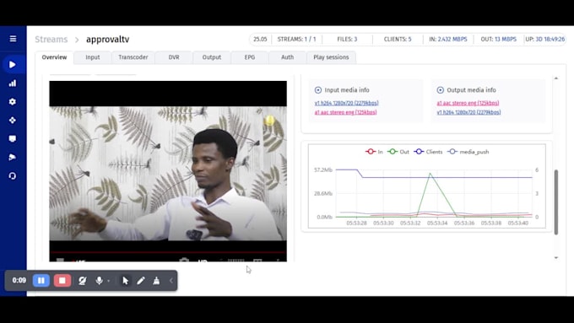
Task: Open output v1 h264 1280x720 track link
Action: click(x=468, y=112)
